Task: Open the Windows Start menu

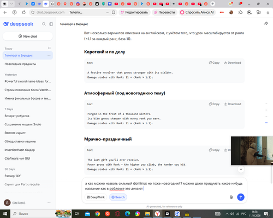Action: pyautogui.click(x=5, y=214)
